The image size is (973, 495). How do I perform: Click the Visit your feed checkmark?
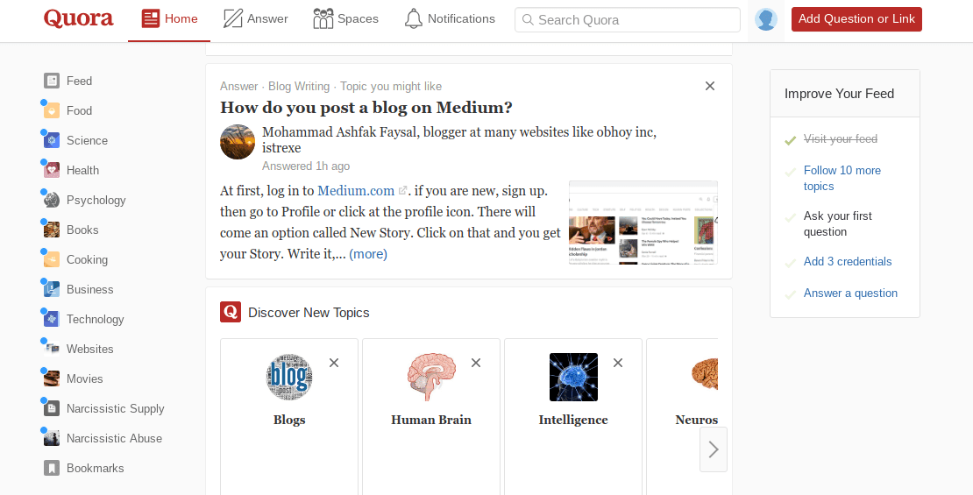[x=790, y=141]
